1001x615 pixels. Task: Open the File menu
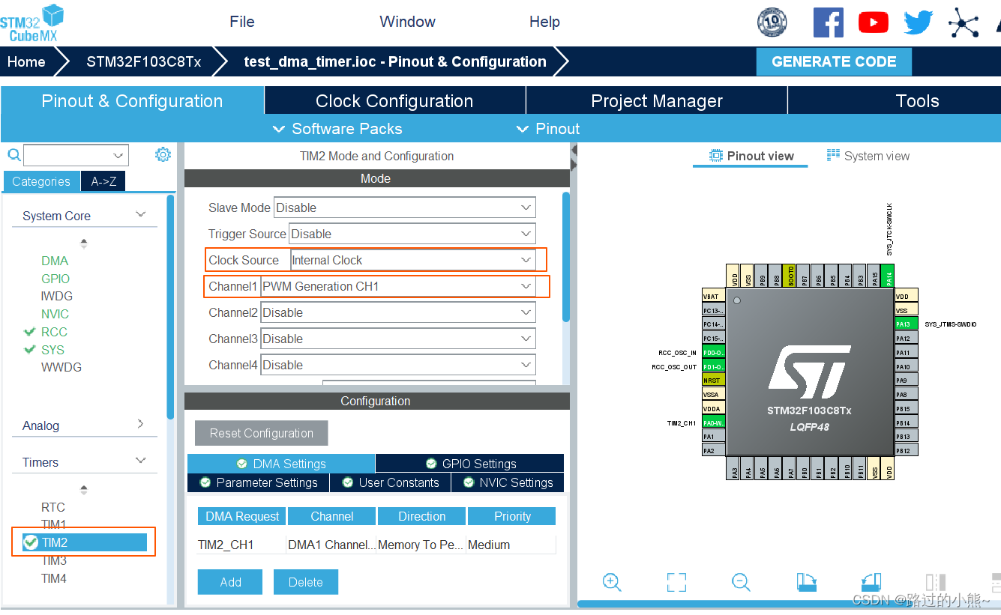point(242,22)
